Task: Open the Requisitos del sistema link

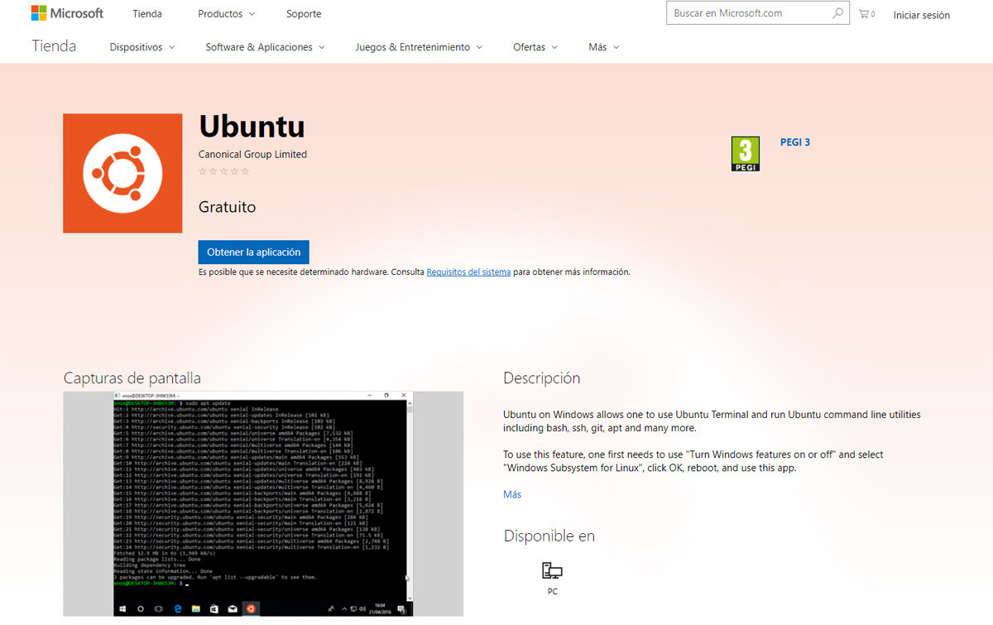Action: click(468, 272)
